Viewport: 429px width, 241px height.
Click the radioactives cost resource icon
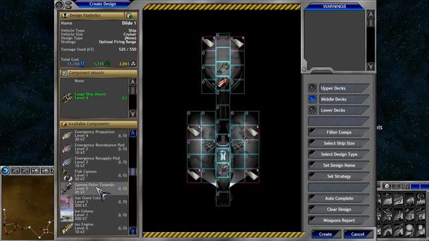coord(133,64)
